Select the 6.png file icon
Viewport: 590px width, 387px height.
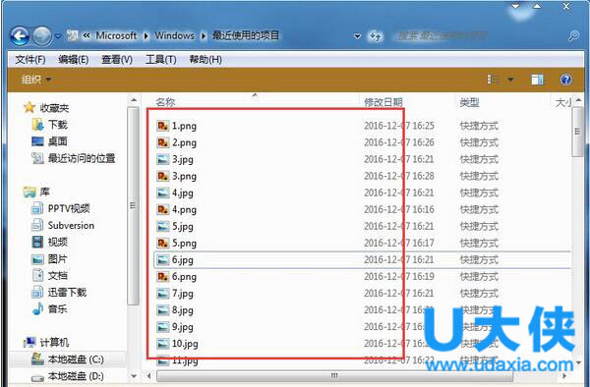163,277
